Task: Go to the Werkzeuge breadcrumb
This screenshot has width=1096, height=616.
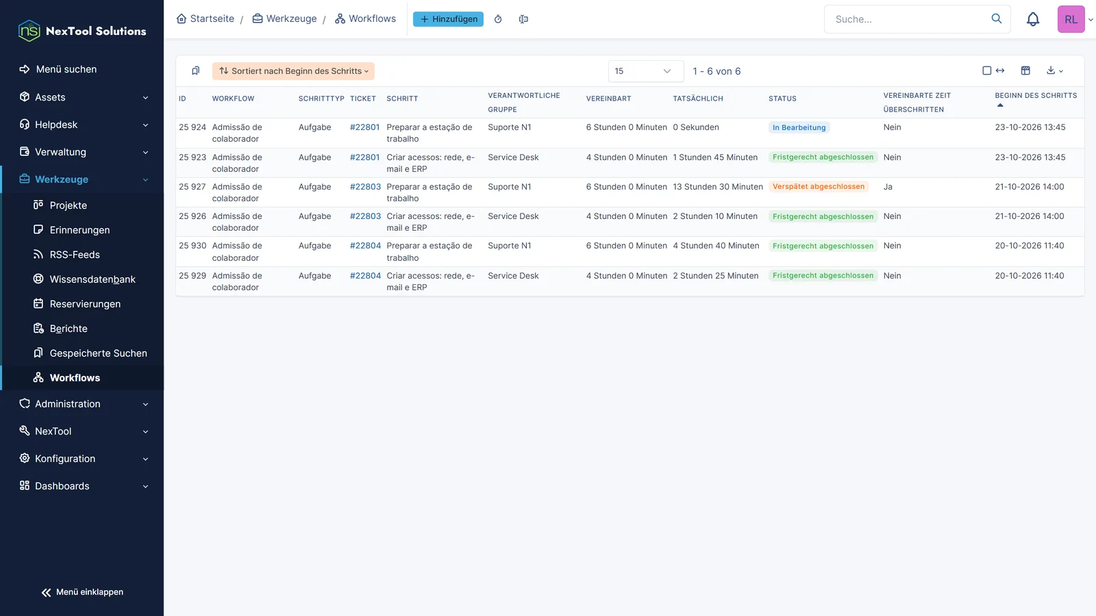Action: coord(284,18)
